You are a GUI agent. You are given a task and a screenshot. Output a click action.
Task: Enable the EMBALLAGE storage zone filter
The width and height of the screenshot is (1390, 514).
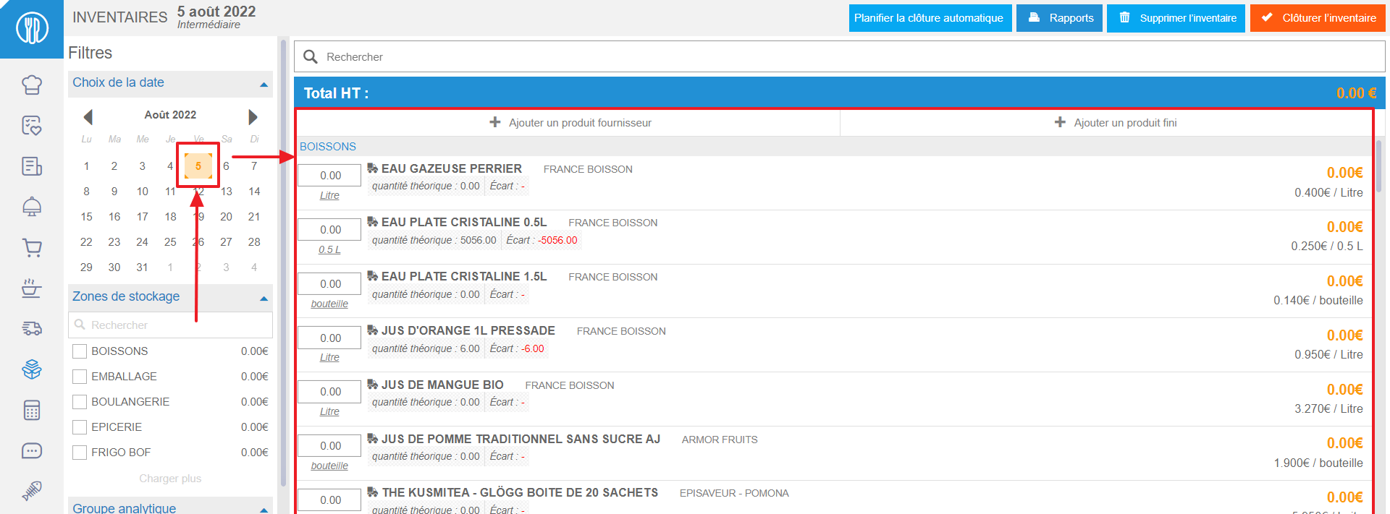(x=80, y=377)
